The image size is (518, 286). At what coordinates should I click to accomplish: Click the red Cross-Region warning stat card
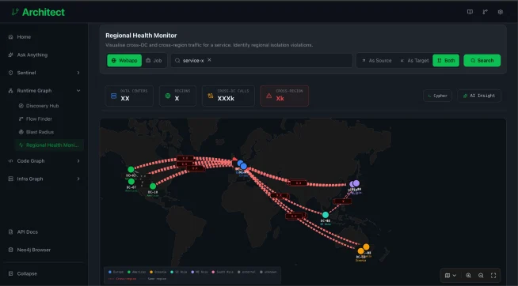(x=284, y=96)
